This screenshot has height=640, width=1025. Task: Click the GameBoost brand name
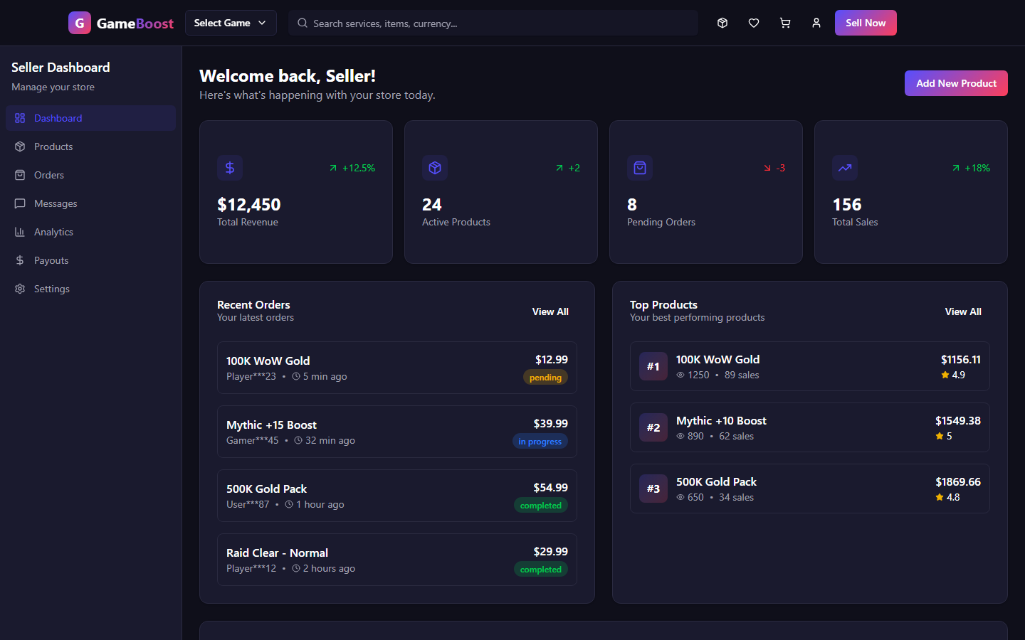tap(135, 23)
